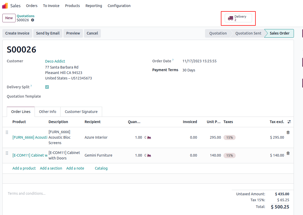Delete the Acoustic Bloc Screens order line
The image size is (303, 215).
coord(288,132)
